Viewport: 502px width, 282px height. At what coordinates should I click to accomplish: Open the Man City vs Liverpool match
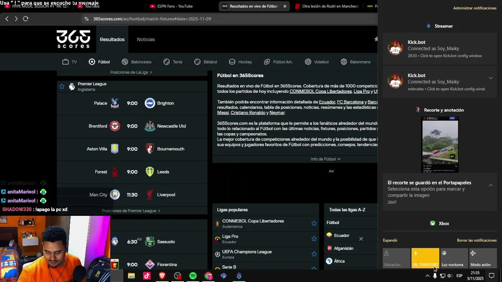point(132,195)
